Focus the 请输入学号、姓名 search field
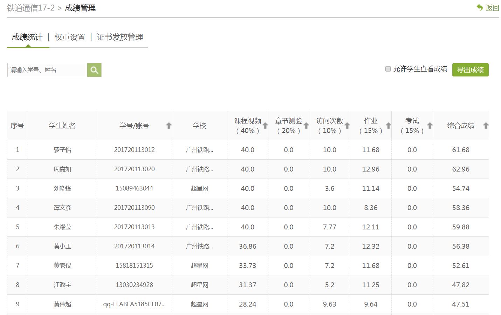This screenshot has height=315, width=501. click(x=47, y=70)
